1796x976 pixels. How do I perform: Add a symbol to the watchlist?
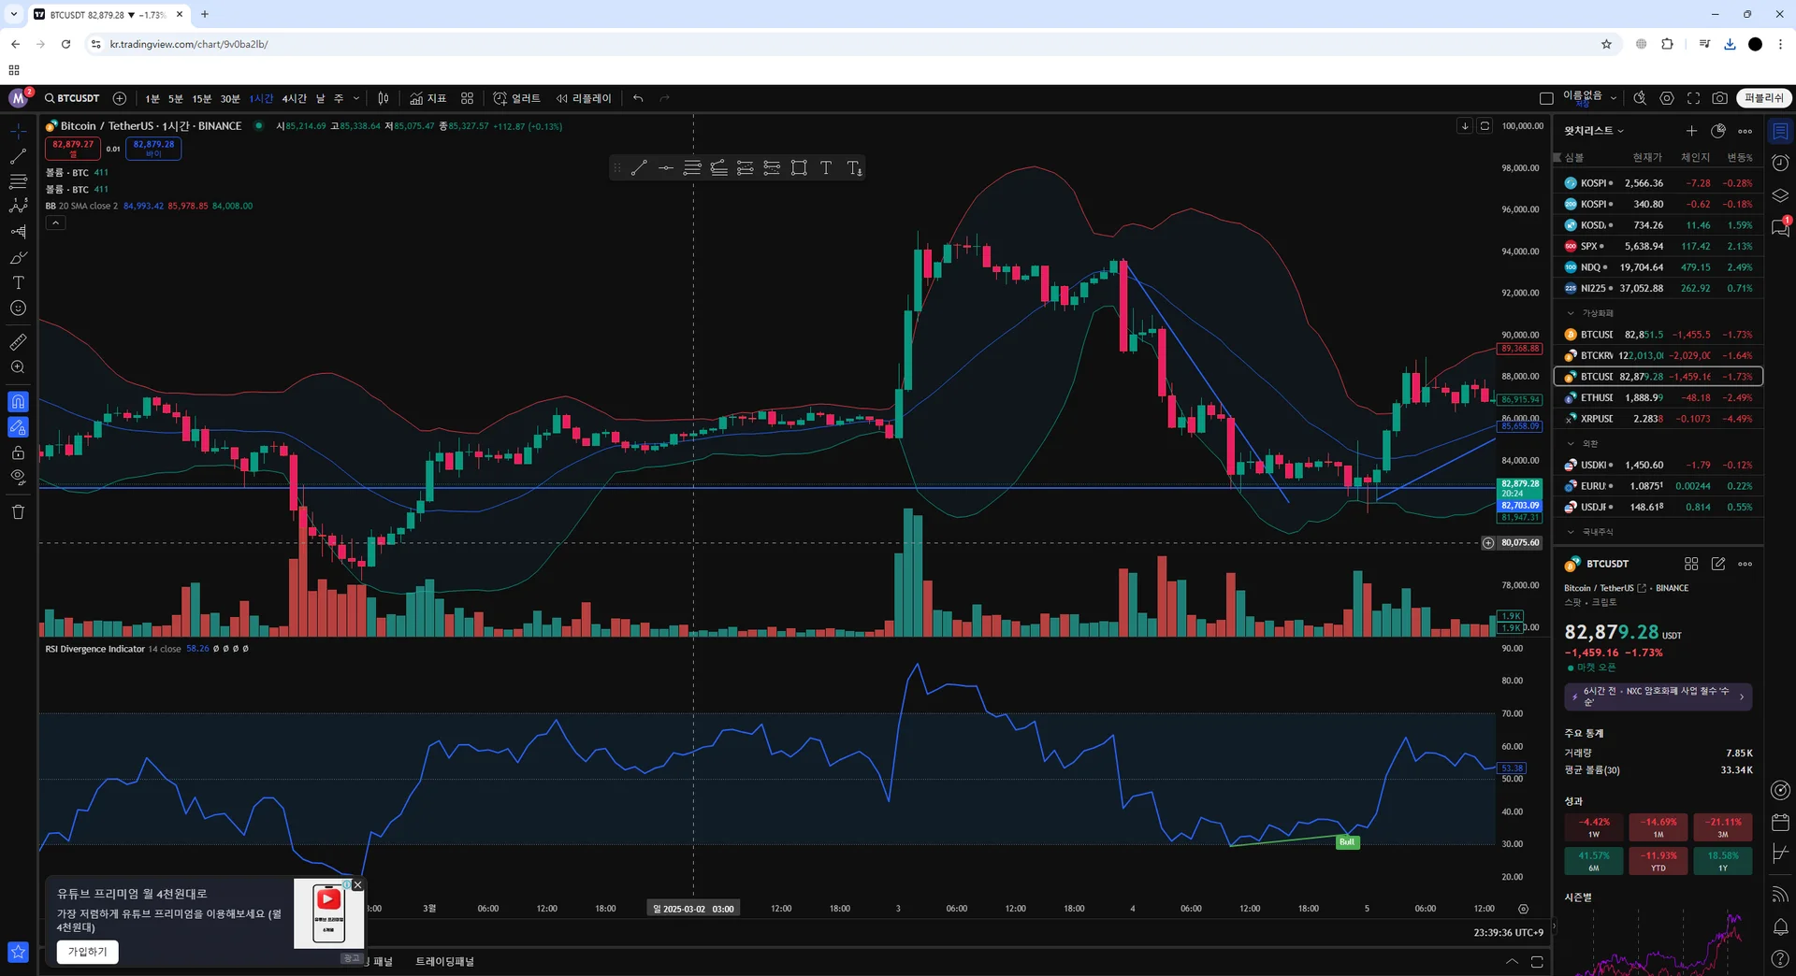[1691, 131]
